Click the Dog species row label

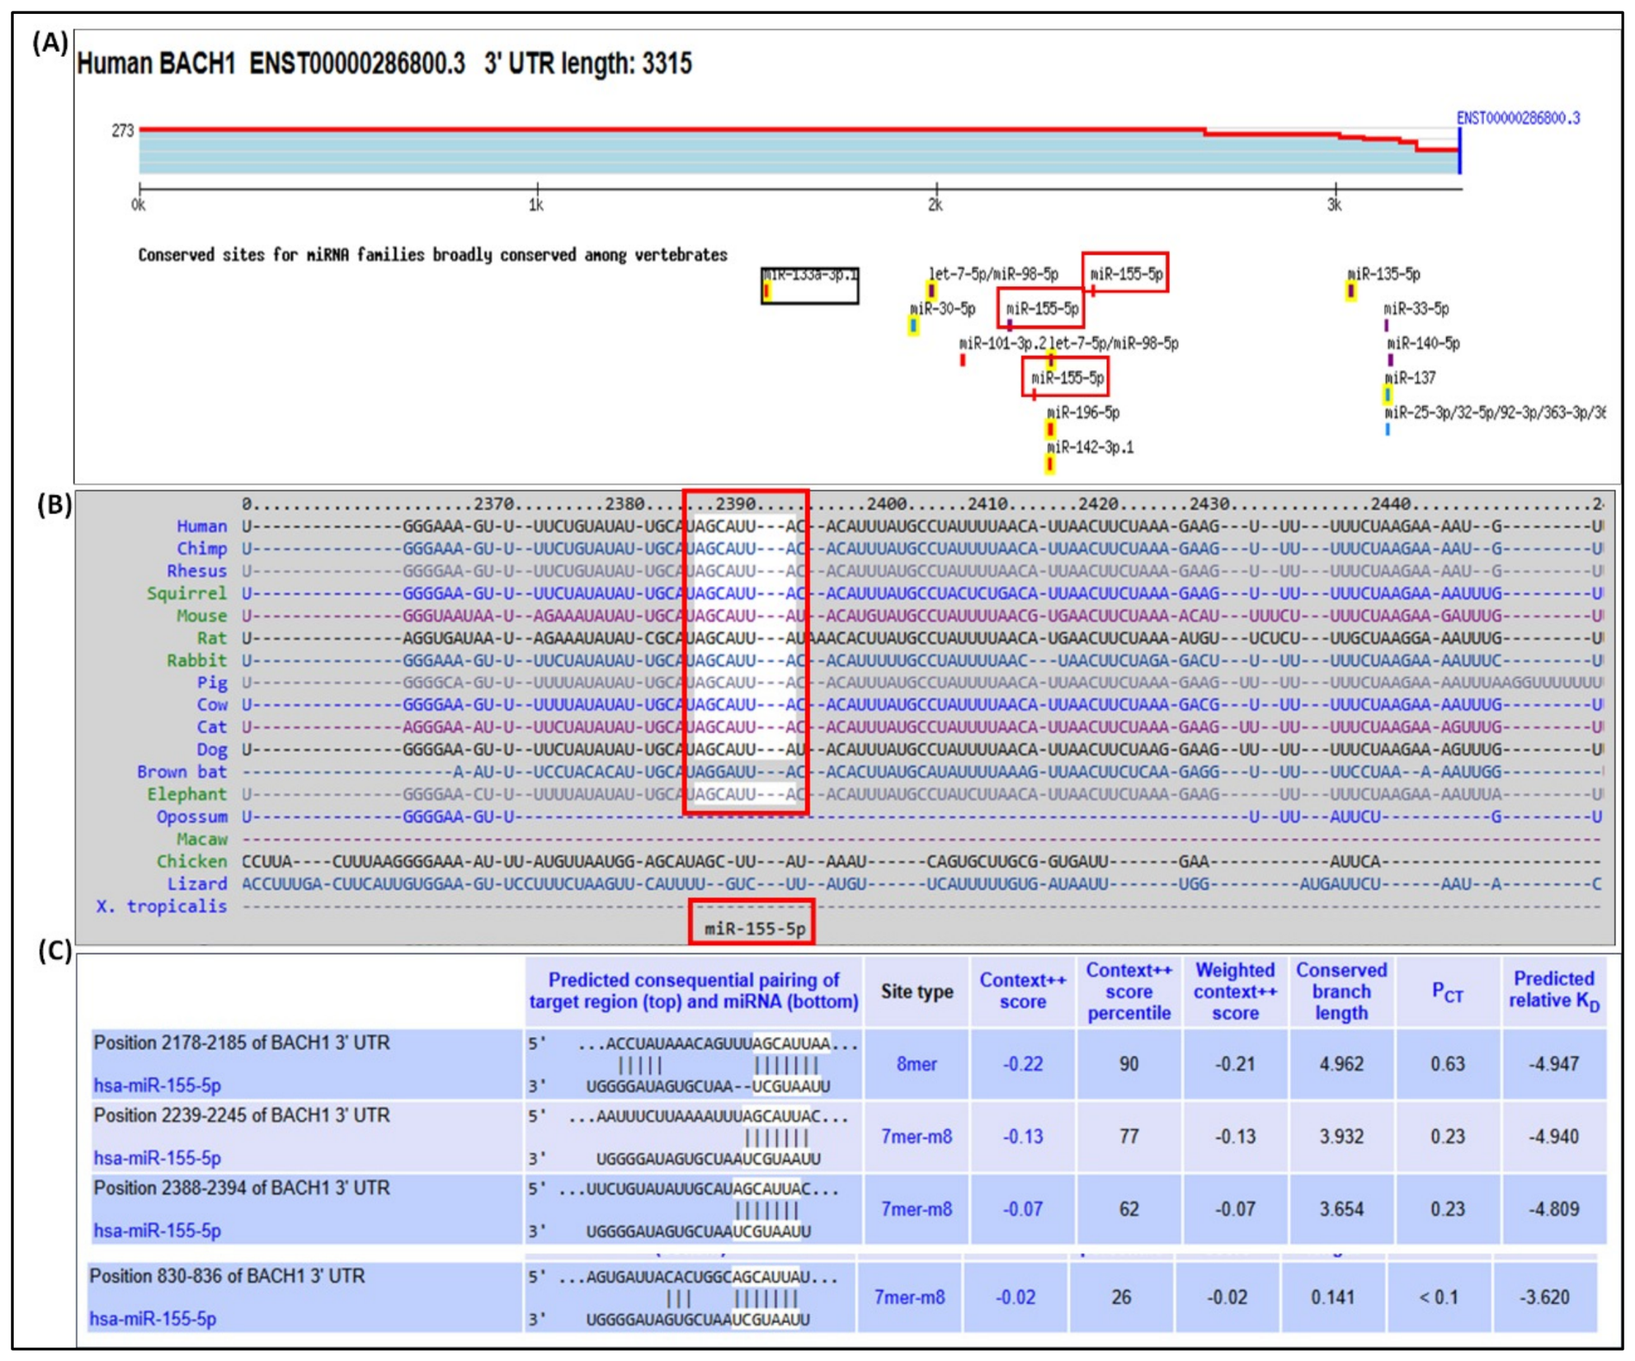(x=213, y=749)
